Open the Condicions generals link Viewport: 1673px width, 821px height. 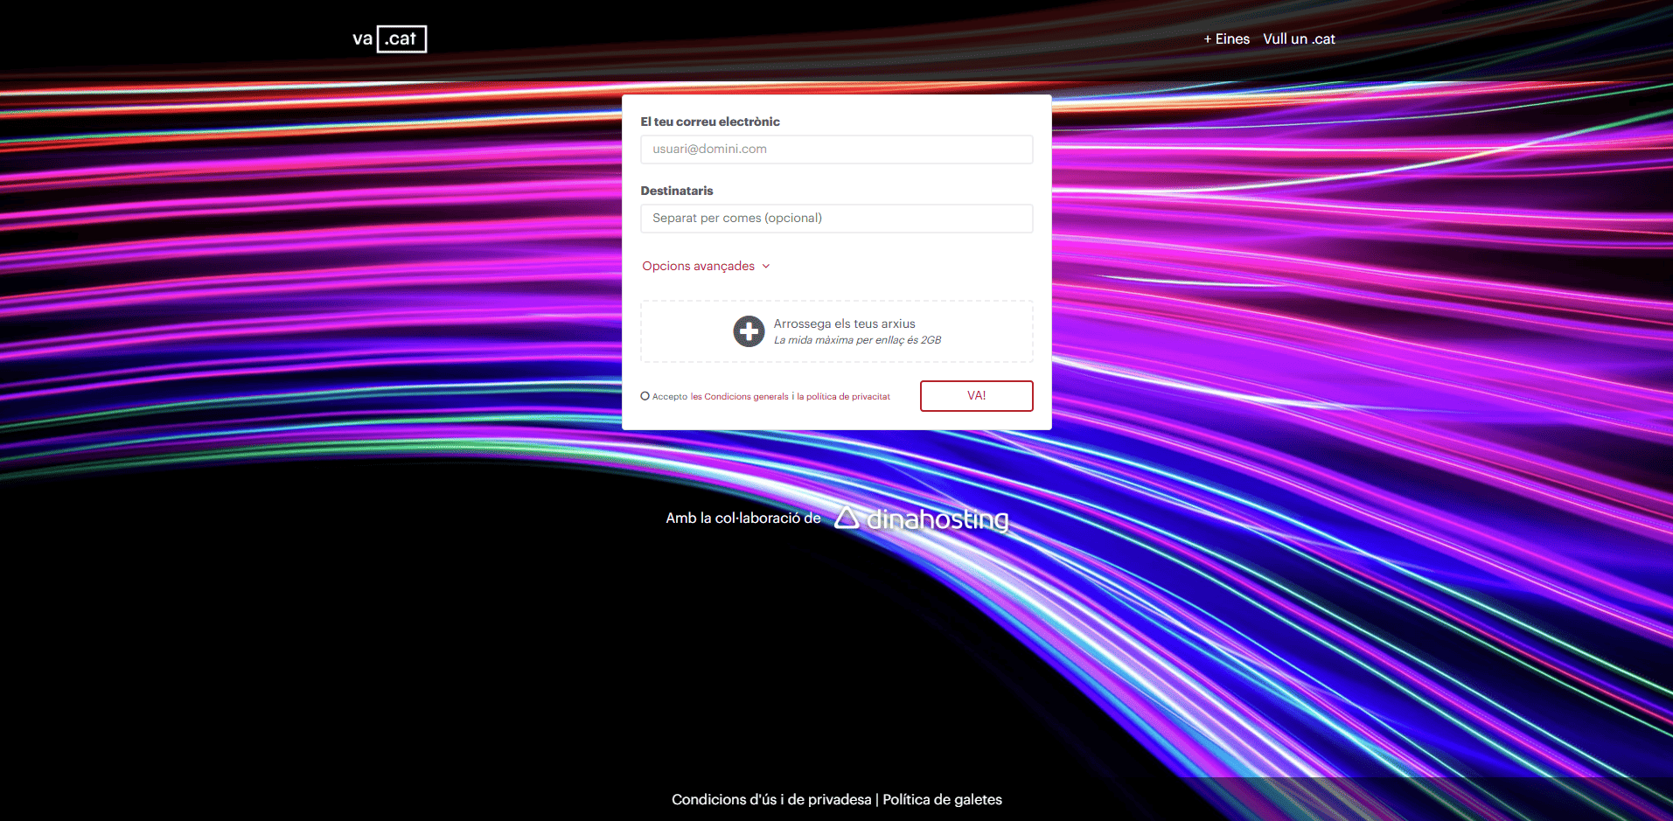coord(740,397)
